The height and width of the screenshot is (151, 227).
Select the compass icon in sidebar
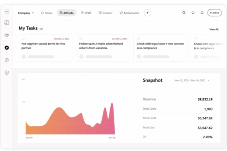point(6,48)
